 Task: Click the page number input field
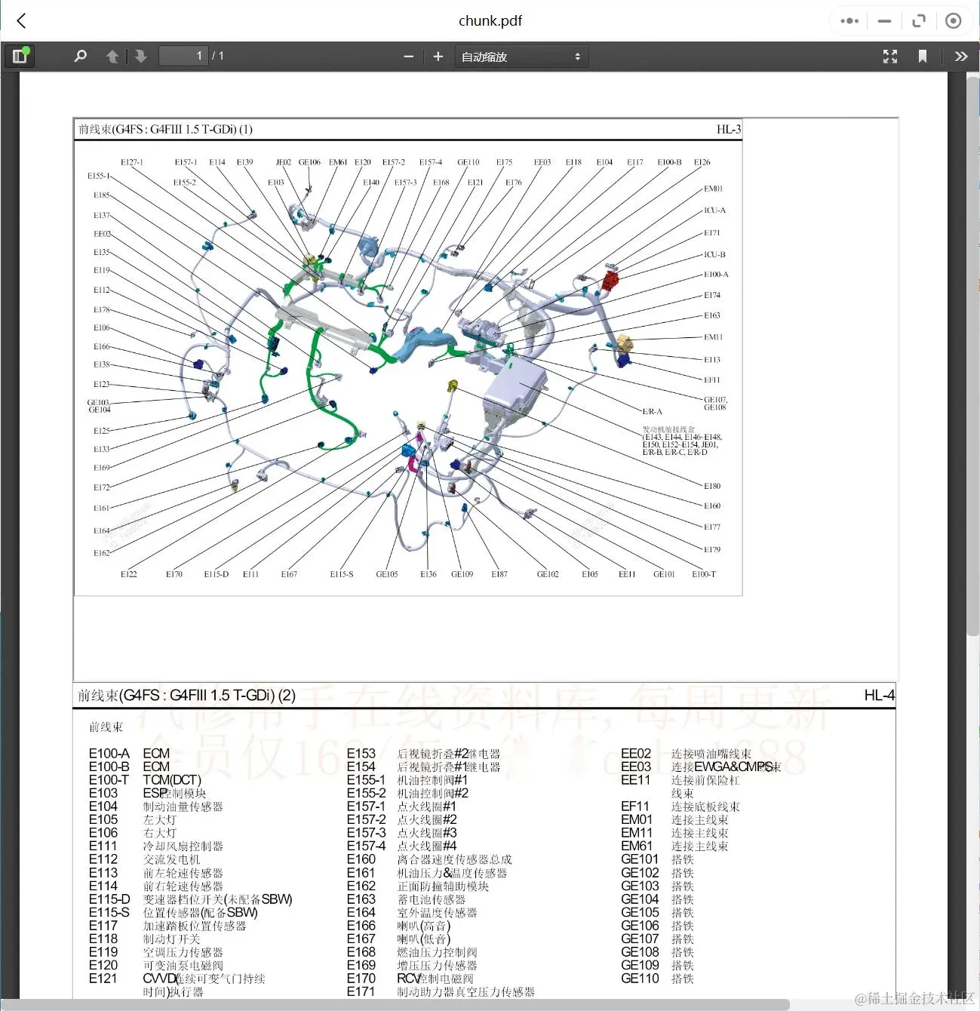(183, 56)
